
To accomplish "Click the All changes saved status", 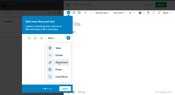I will pos(163,92).
